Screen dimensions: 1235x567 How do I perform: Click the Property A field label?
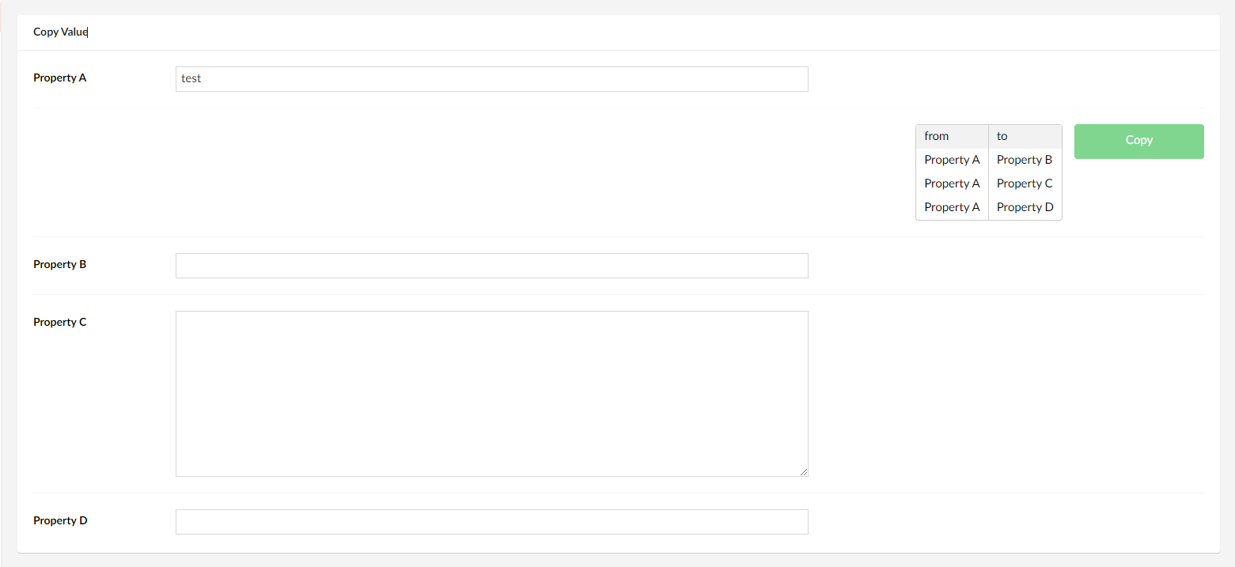point(60,77)
